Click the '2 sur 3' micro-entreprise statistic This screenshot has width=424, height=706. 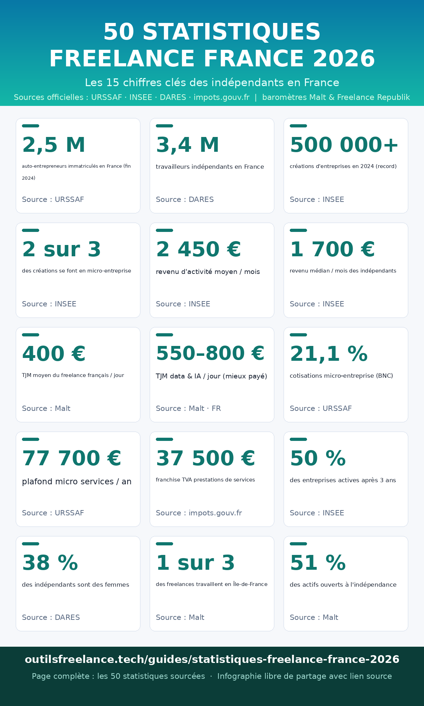point(61,250)
